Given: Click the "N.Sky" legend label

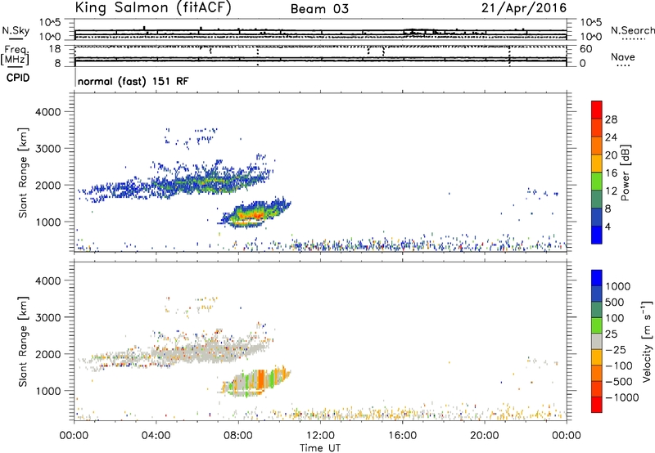Looking at the screenshot, I should (x=16, y=30).
